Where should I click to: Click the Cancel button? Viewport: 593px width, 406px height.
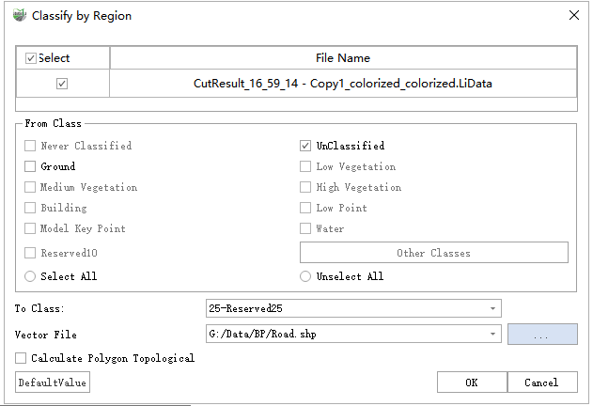tap(541, 383)
